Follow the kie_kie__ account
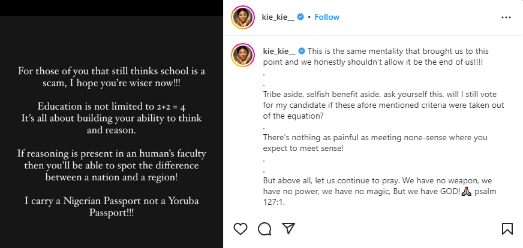523x248 pixels. (x=327, y=17)
